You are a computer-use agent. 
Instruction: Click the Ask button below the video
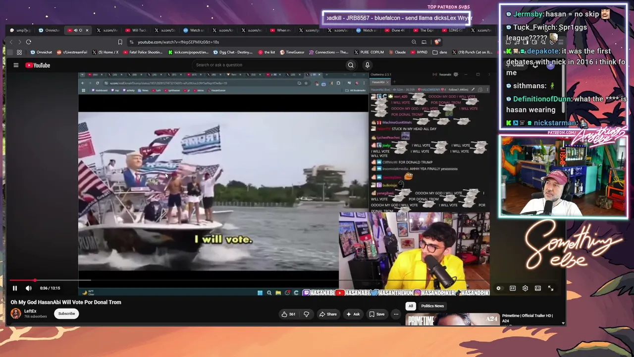[x=353, y=314]
